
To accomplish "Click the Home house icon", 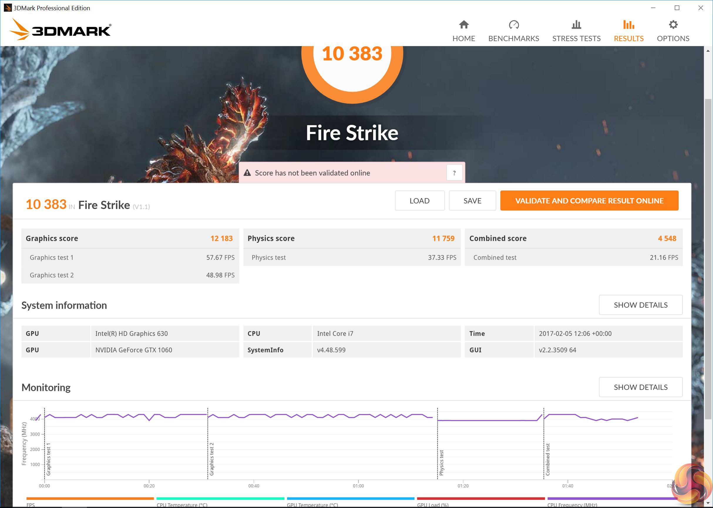I will pos(464,24).
